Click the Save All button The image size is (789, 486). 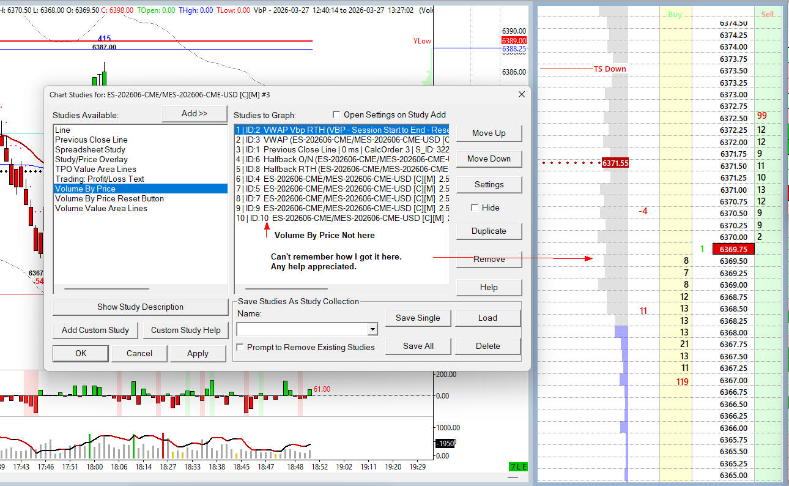click(418, 346)
